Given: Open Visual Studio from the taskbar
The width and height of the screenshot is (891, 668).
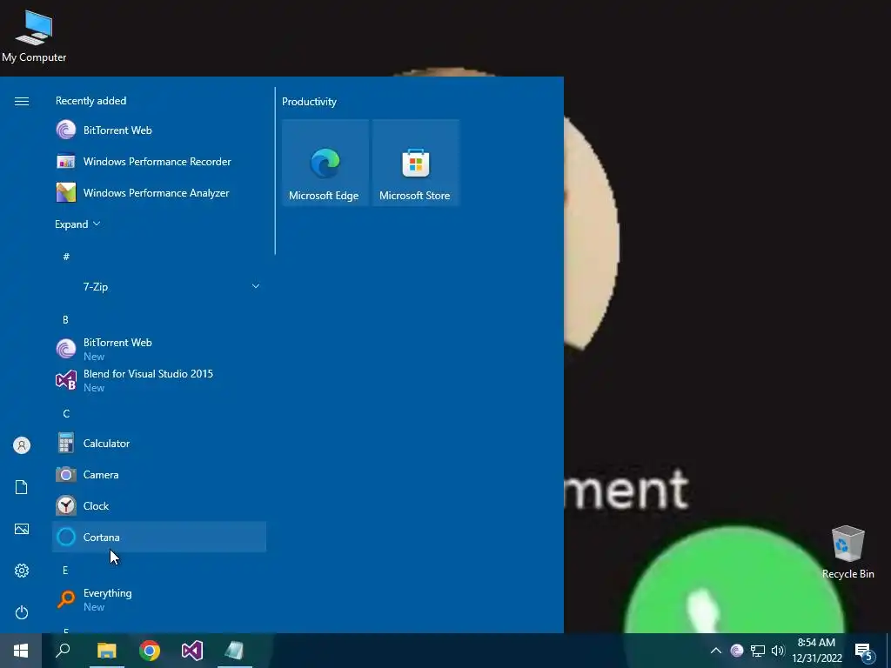Looking at the screenshot, I should (x=192, y=651).
